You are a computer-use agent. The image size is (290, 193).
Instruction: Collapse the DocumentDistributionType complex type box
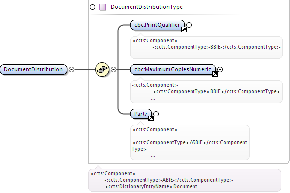coord(92,7)
